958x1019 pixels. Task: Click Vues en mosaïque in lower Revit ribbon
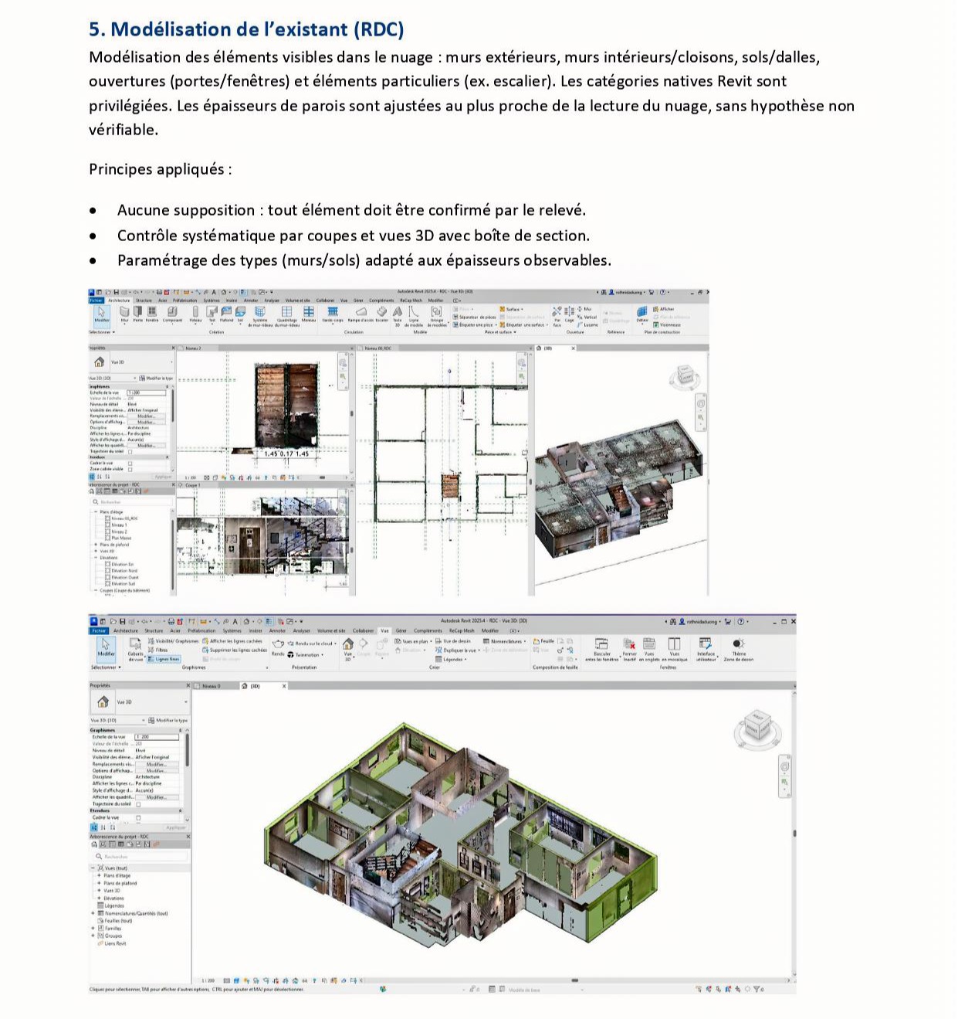click(x=675, y=650)
